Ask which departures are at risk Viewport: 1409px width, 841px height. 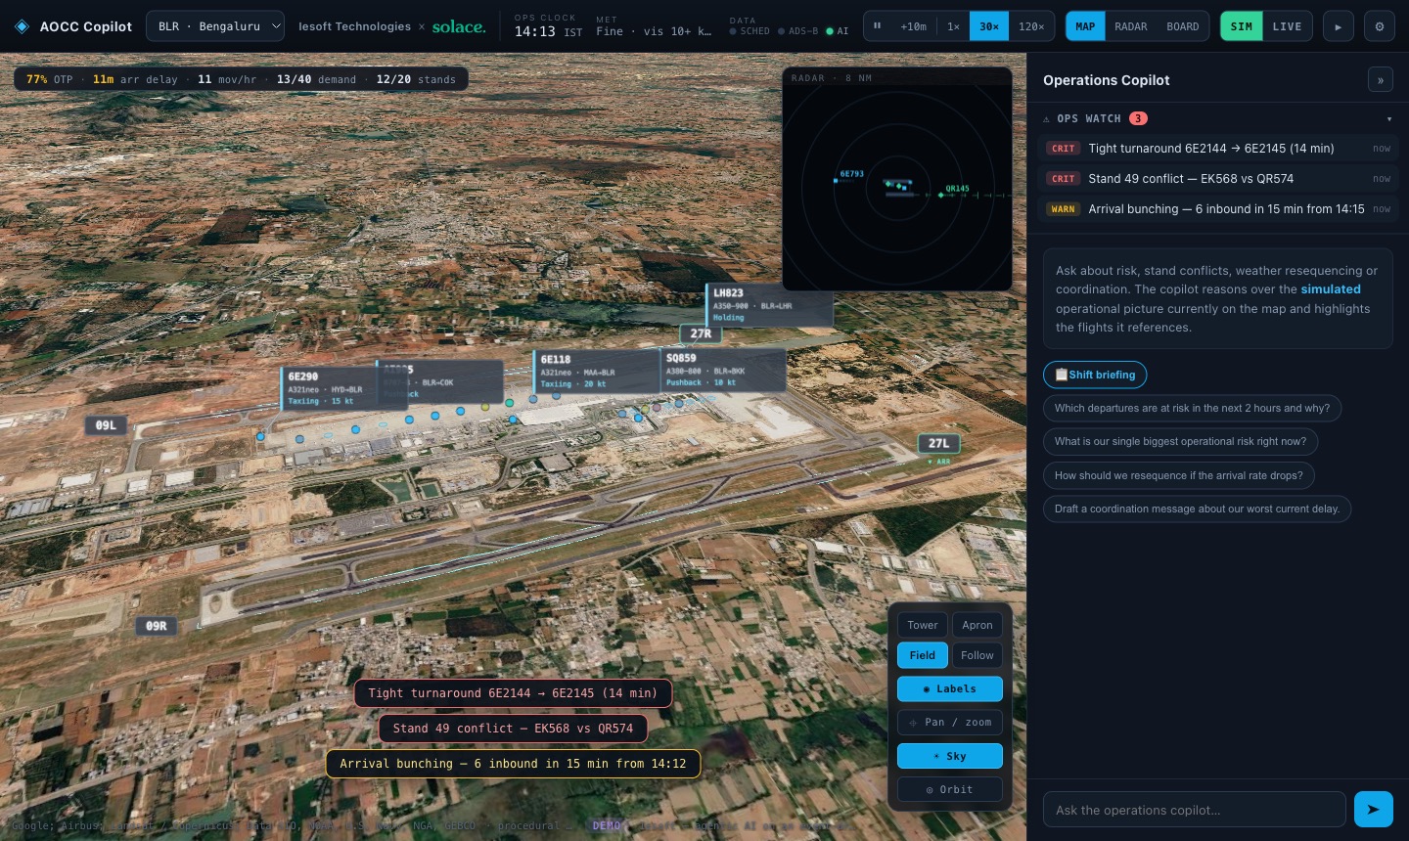1192,408
